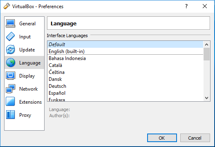Click the help question mark button
This screenshot has height=147, width=215.
(186, 6)
